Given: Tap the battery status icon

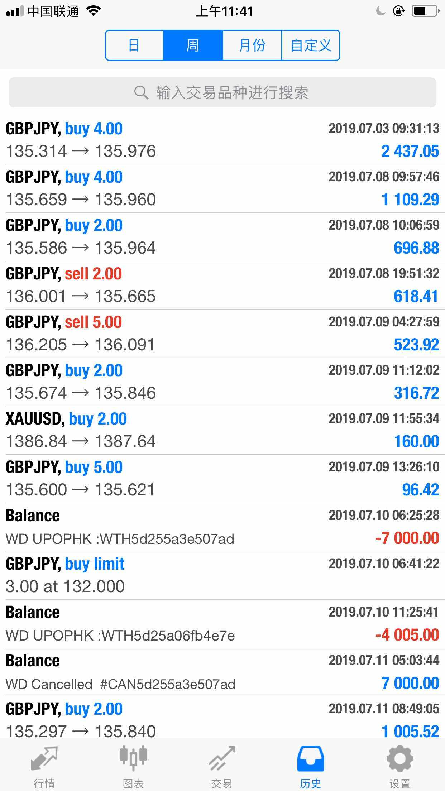Looking at the screenshot, I should [x=426, y=11].
